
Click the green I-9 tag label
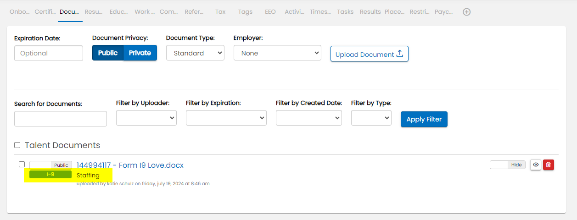pos(50,175)
